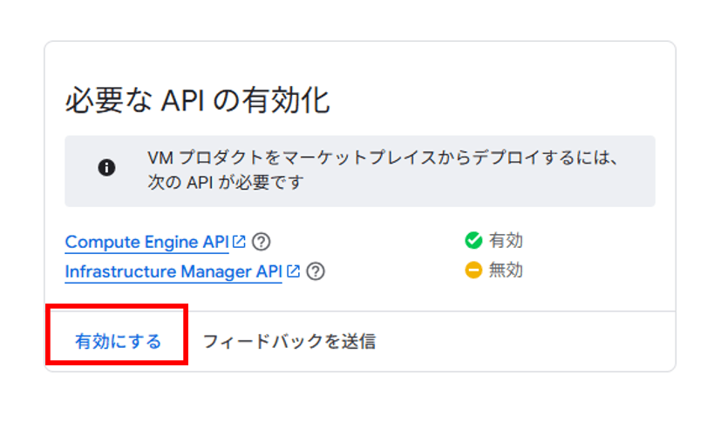Click the マーケットプレイス word in the banner
Screen dimensions: 714x421
point(343,160)
